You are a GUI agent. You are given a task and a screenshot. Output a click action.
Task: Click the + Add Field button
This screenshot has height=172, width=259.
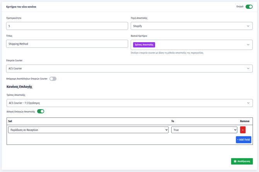coord(244,140)
